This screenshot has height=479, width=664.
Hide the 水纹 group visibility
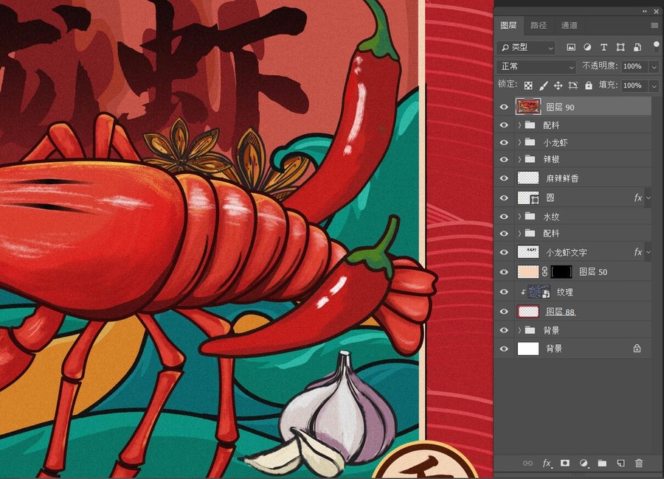pyautogui.click(x=504, y=217)
